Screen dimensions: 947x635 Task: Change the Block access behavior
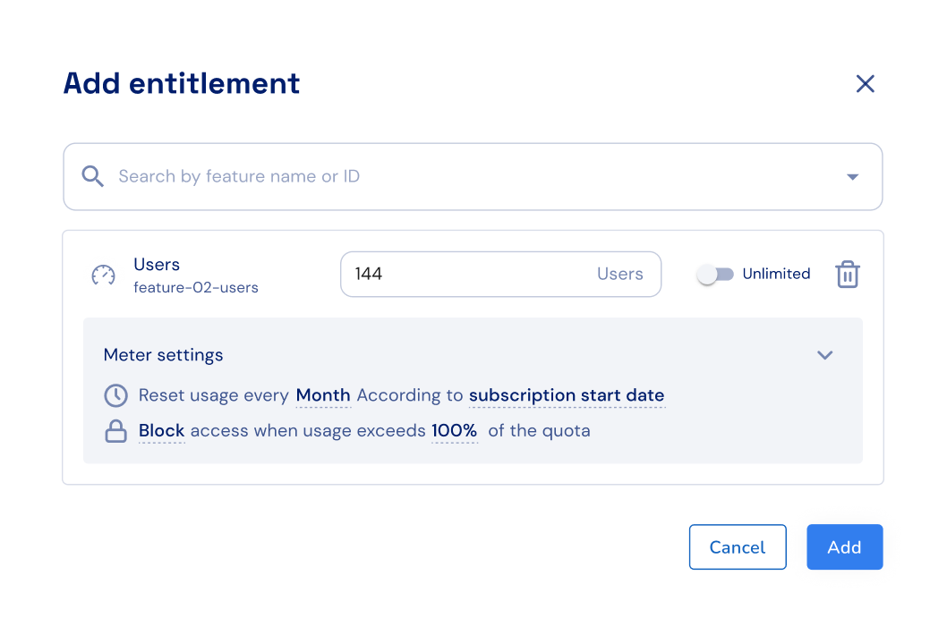162,431
